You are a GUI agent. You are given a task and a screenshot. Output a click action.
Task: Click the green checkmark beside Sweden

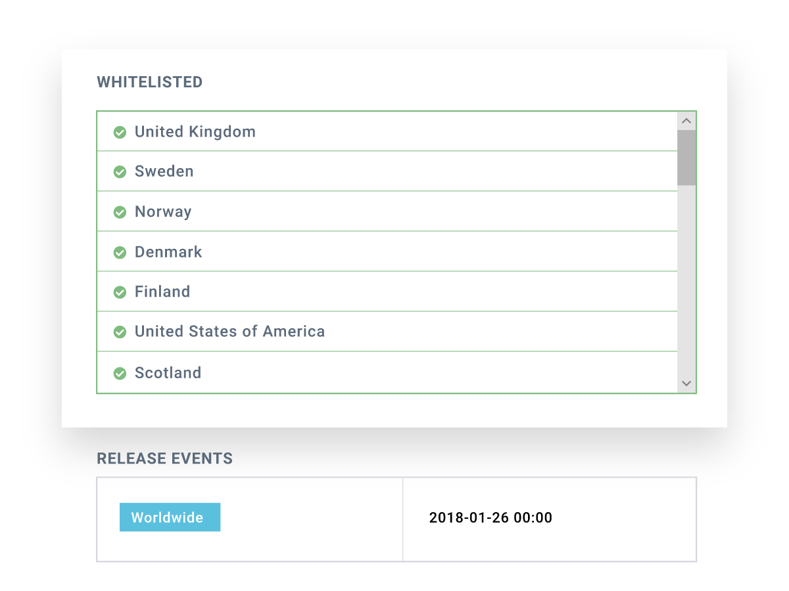[x=120, y=172]
